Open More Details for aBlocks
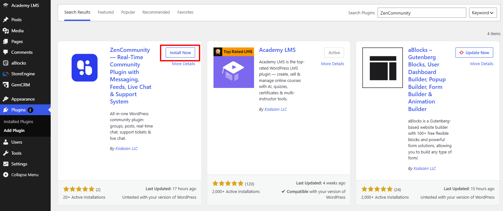 (482, 64)
